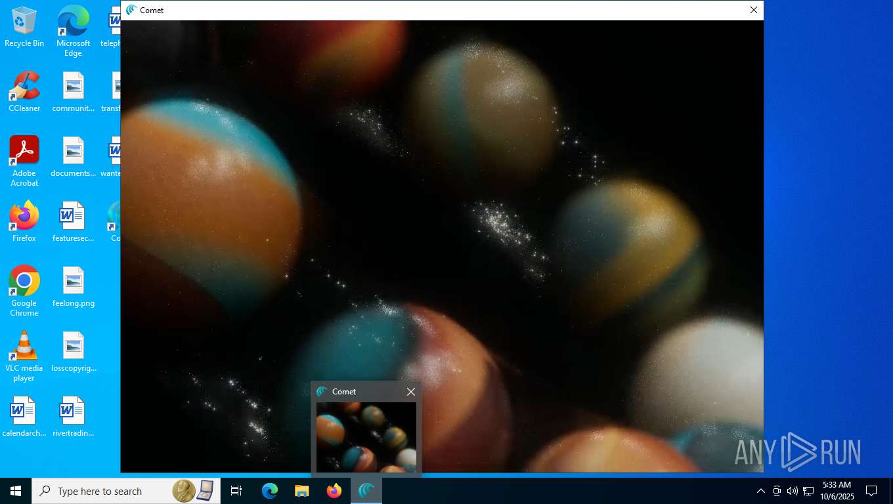Open the communit image file icon
Screen dimensions: 893x504
[74, 92]
